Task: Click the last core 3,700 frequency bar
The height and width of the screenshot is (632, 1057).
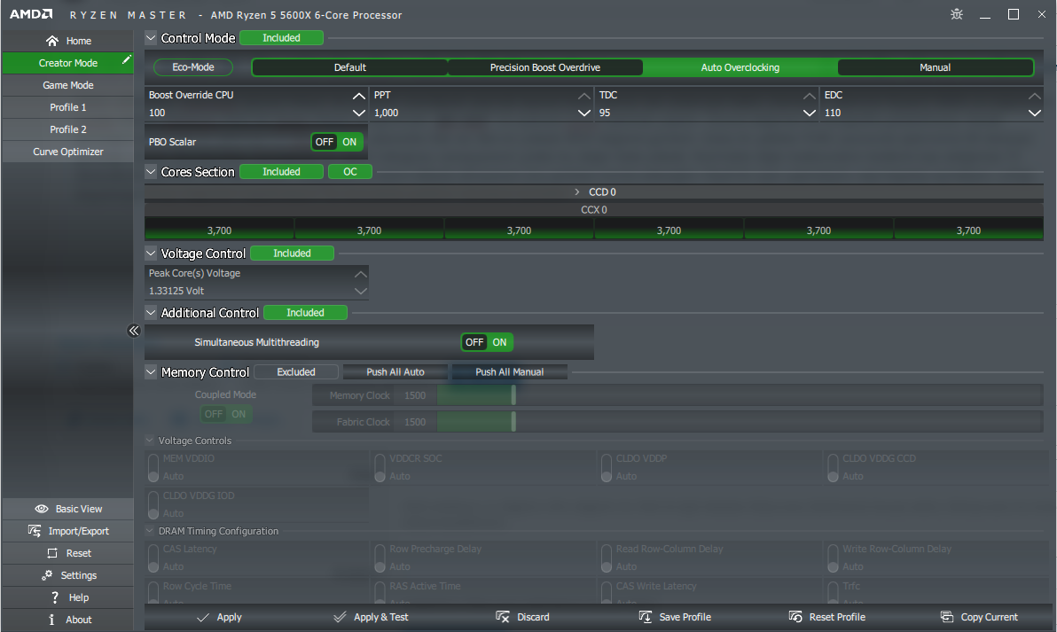Action: [968, 230]
